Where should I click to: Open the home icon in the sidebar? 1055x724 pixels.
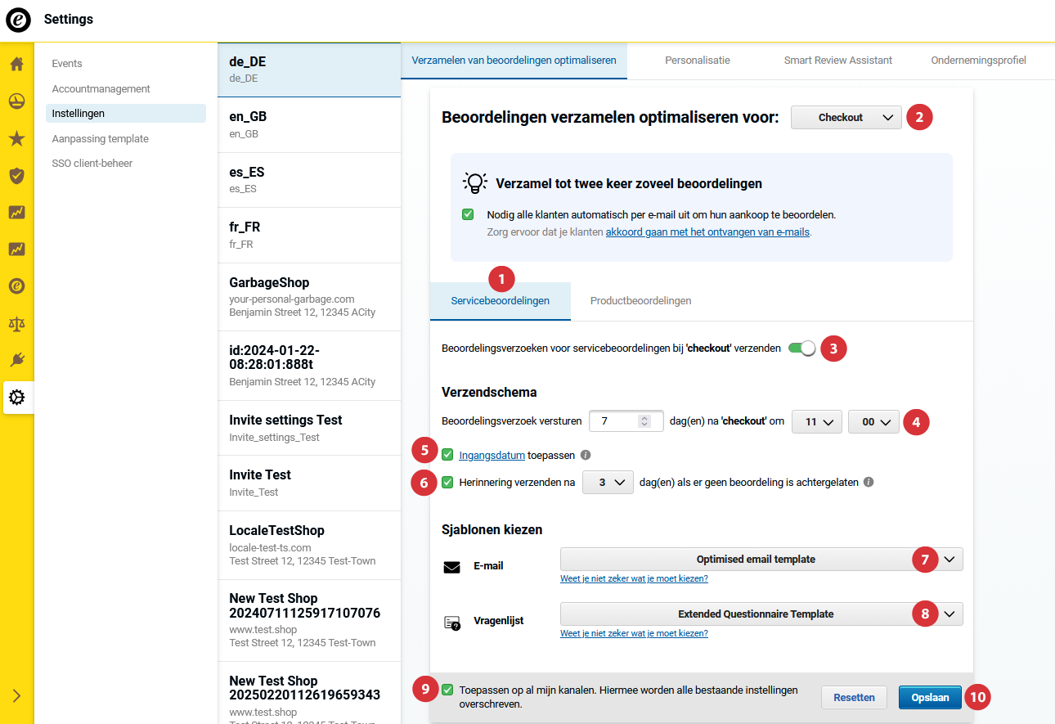(16, 64)
